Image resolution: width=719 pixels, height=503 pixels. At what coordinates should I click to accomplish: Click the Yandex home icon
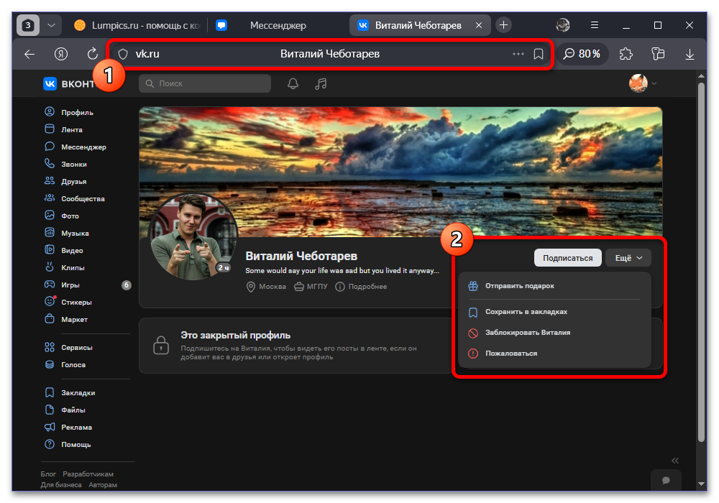(61, 54)
